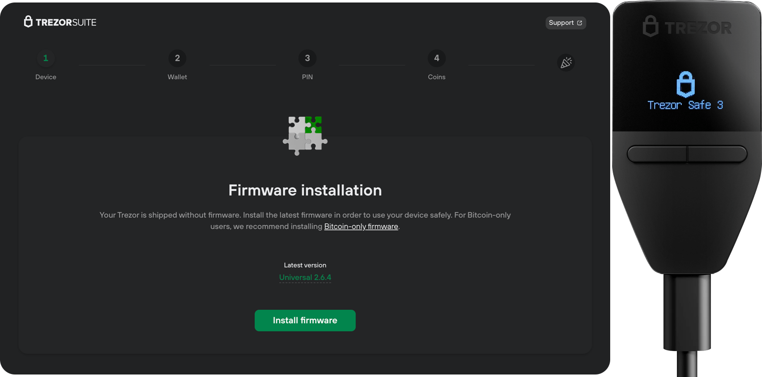Go to the Wallet step label
The image size is (762, 377).
[x=177, y=77]
